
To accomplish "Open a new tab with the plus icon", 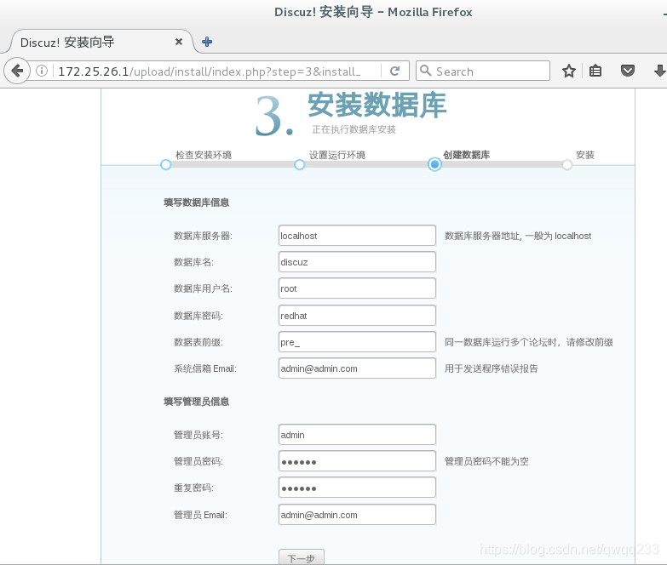I will [207, 42].
